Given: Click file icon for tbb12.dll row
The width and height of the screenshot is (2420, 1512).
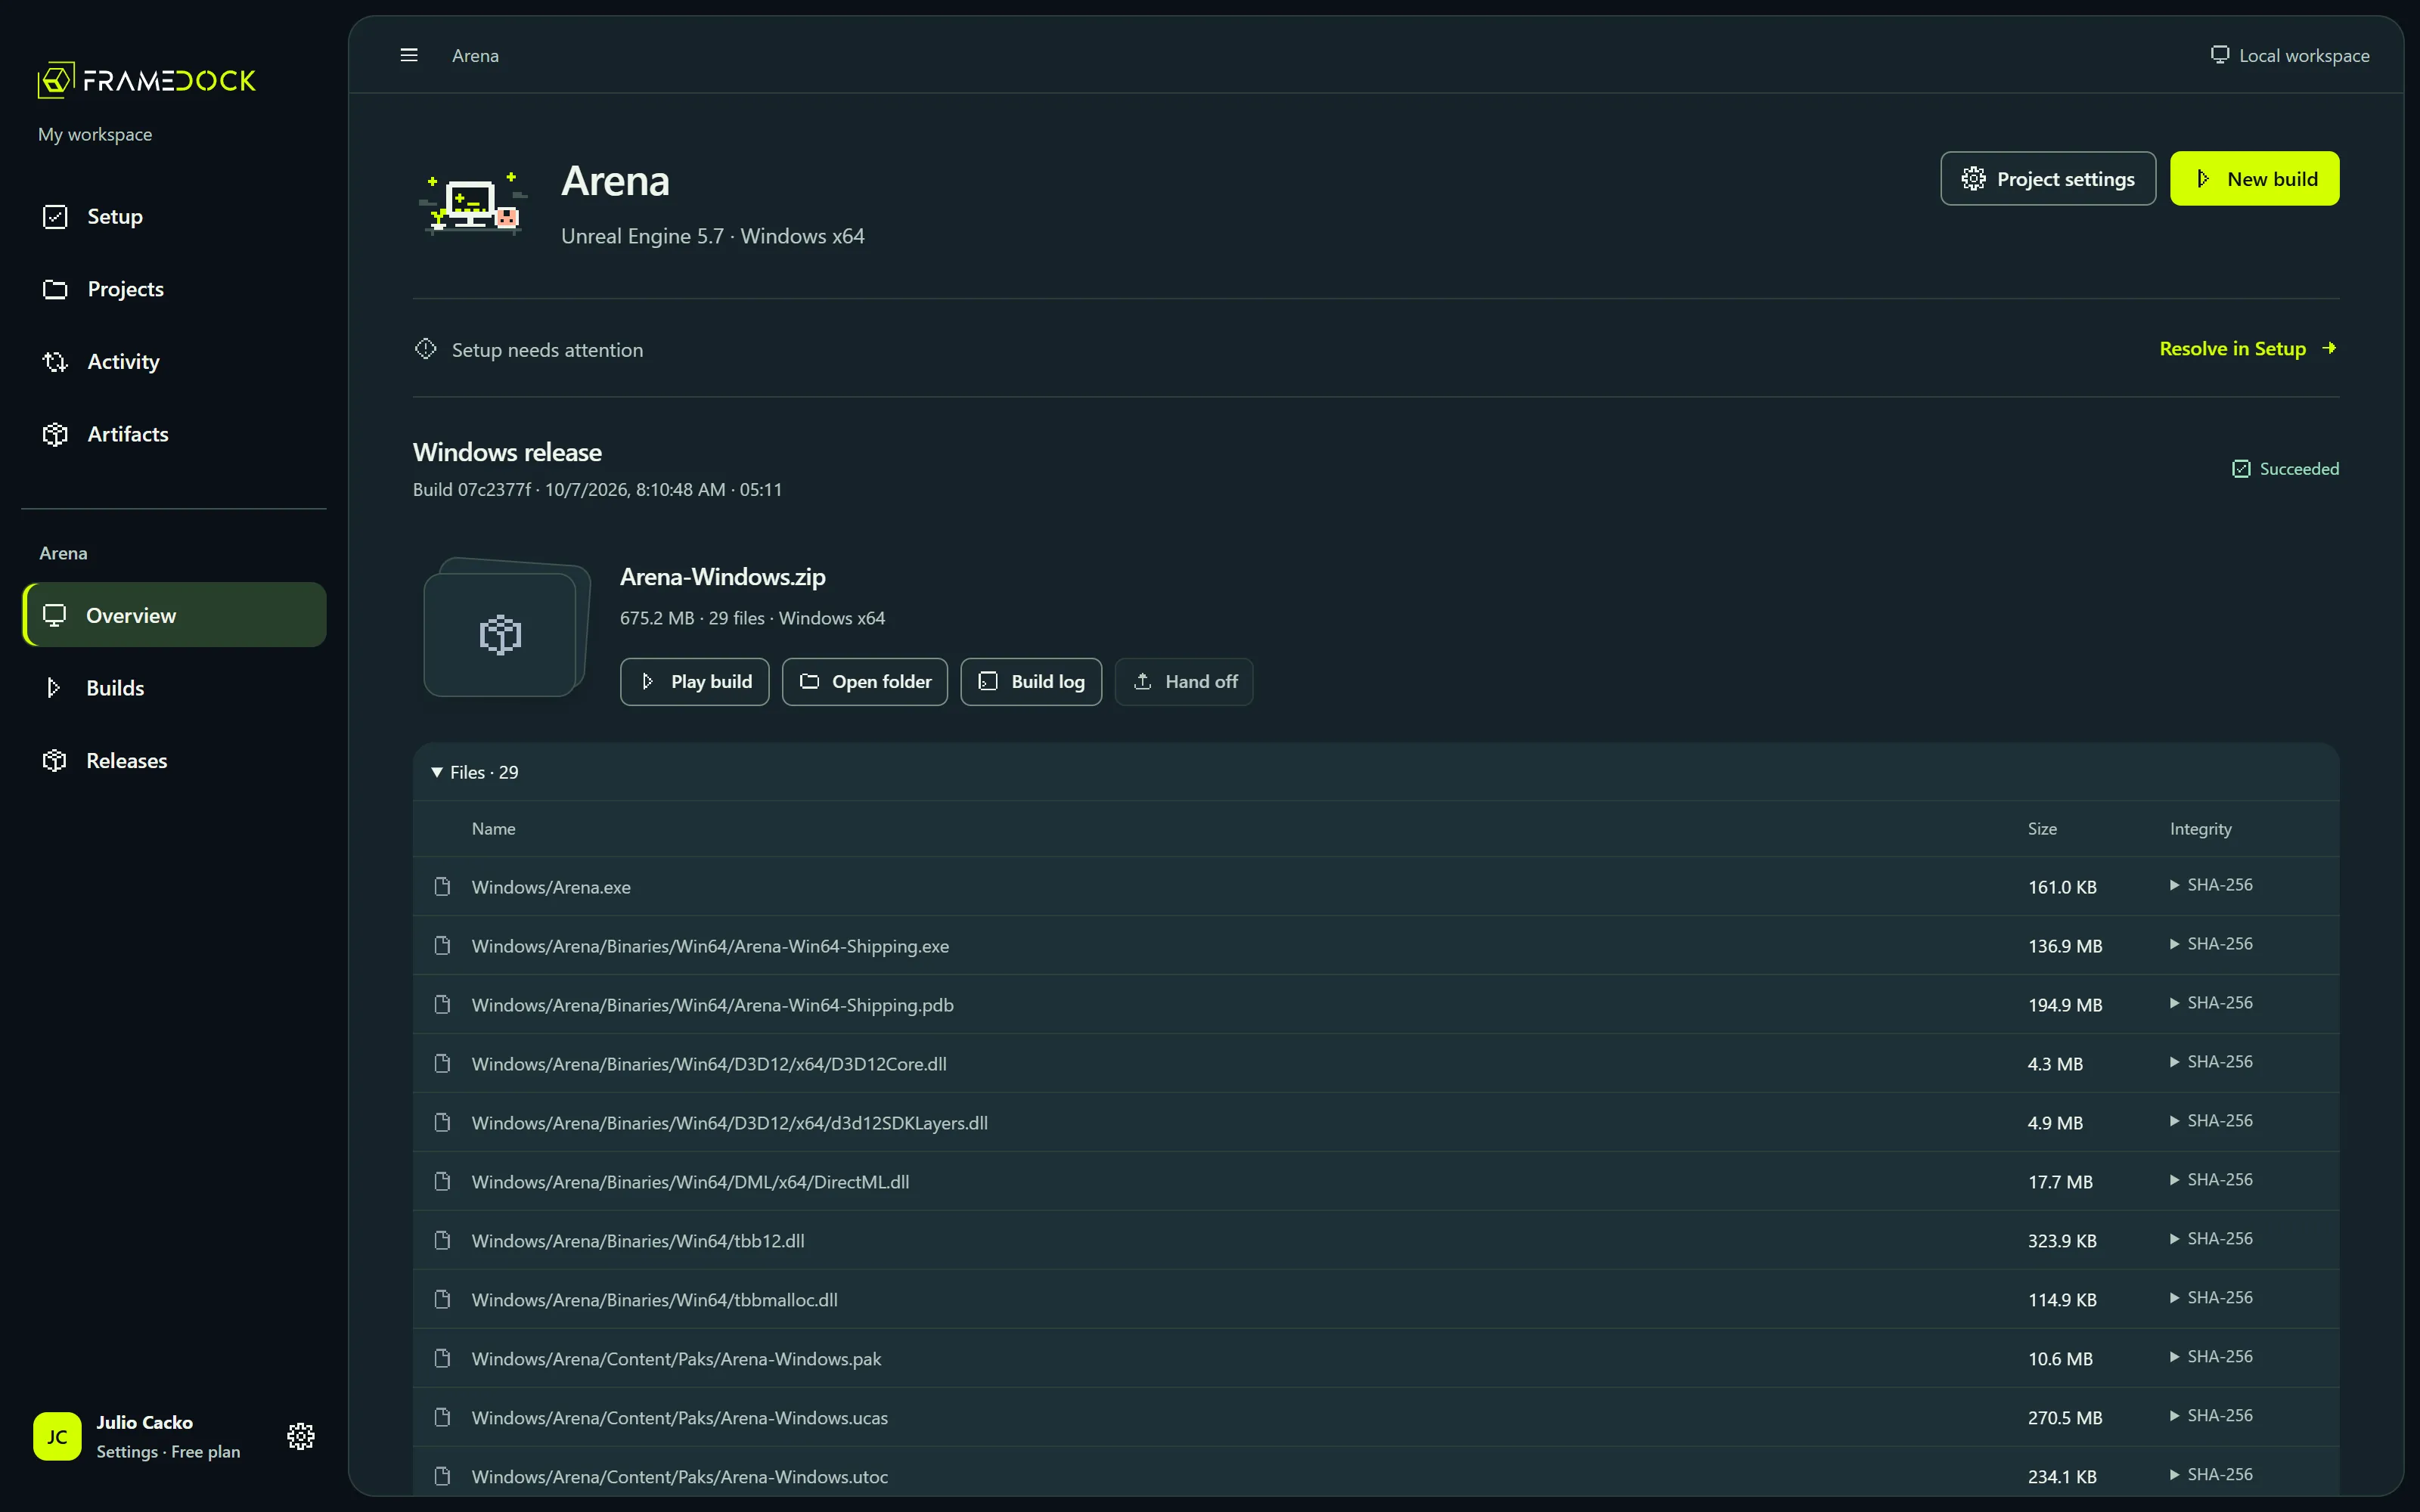Looking at the screenshot, I should [442, 1240].
